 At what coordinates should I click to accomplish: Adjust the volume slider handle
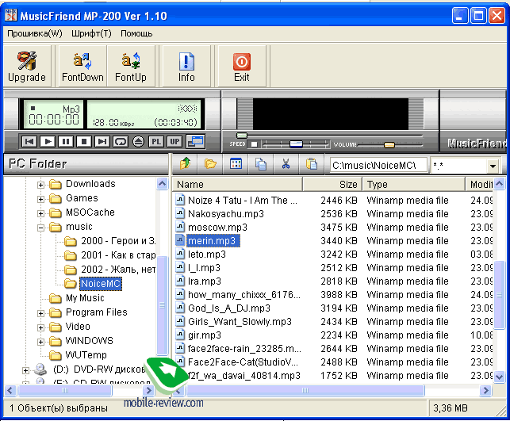[x=389, y=144]
